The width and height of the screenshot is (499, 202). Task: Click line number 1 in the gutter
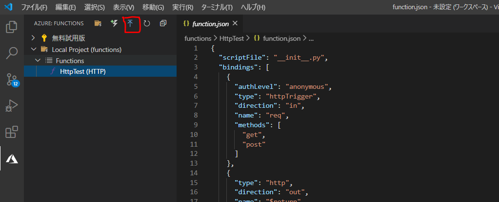click(196, 48)
